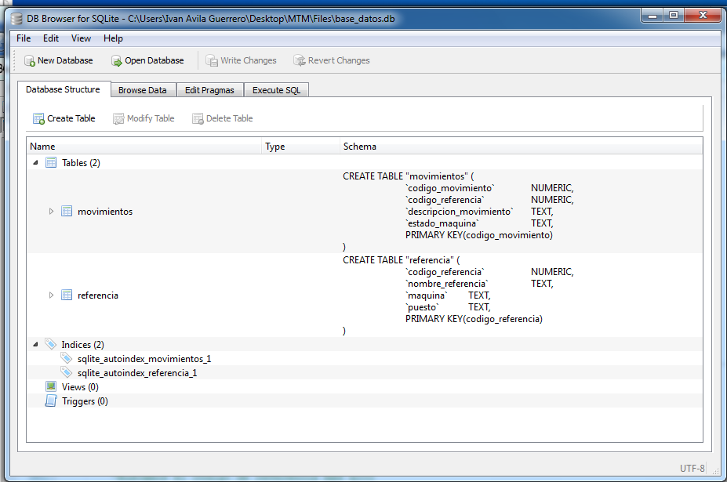727x482 pixels.
Task: Expand the movimientos table node
Action: [x=50, y=212]
